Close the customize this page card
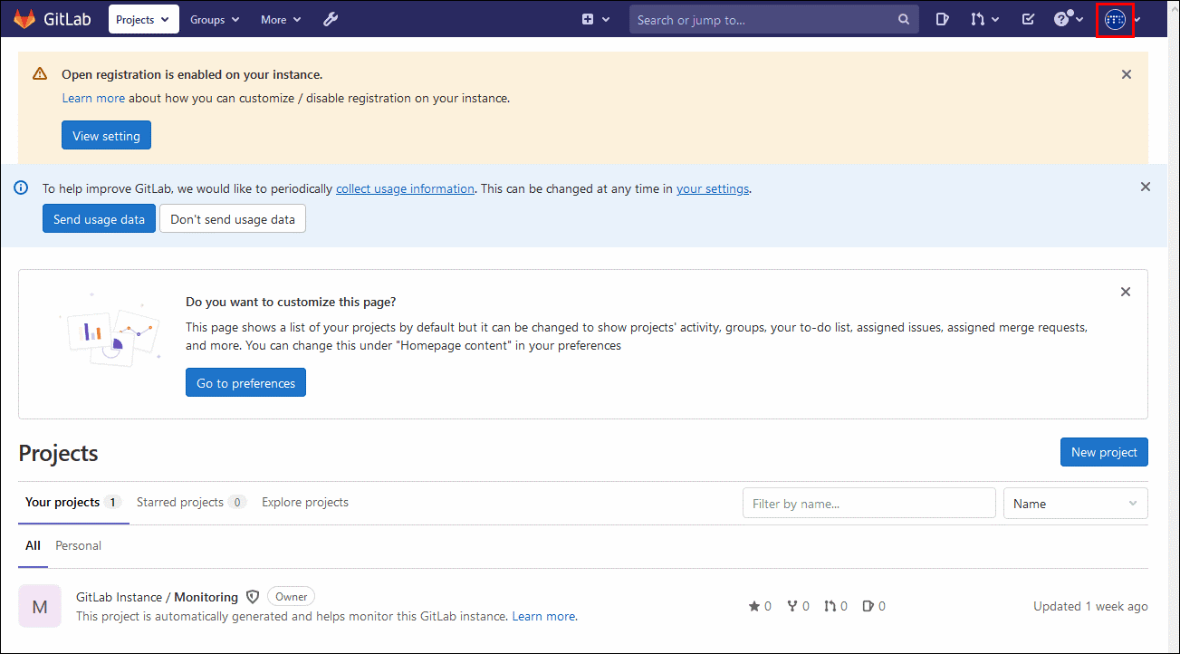The width and height of the screenshot is (1180, 654). 1126,292
